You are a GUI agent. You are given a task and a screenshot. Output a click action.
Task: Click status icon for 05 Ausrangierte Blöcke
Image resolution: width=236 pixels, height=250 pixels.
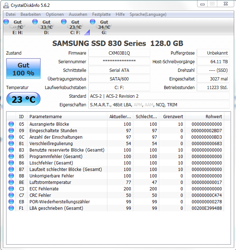(11, 124)
